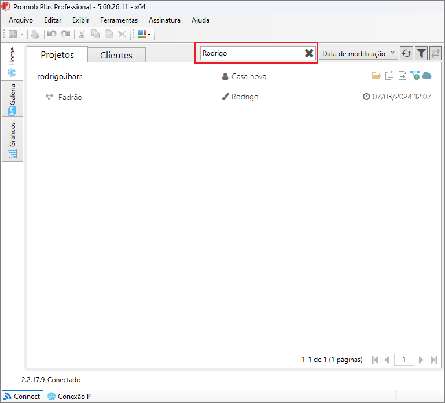Open the Exibir menu
The width and height of the screenshot is (445, 403).
pos(80,20)
